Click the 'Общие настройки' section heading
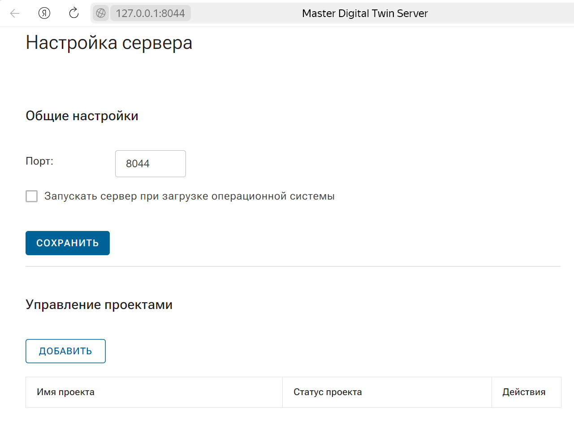 (x=82, y=116)
